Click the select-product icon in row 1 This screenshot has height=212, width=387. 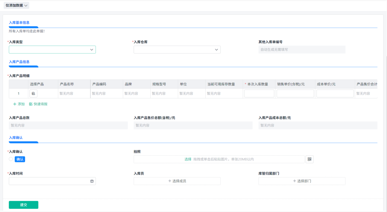click(x=34, y=93)
